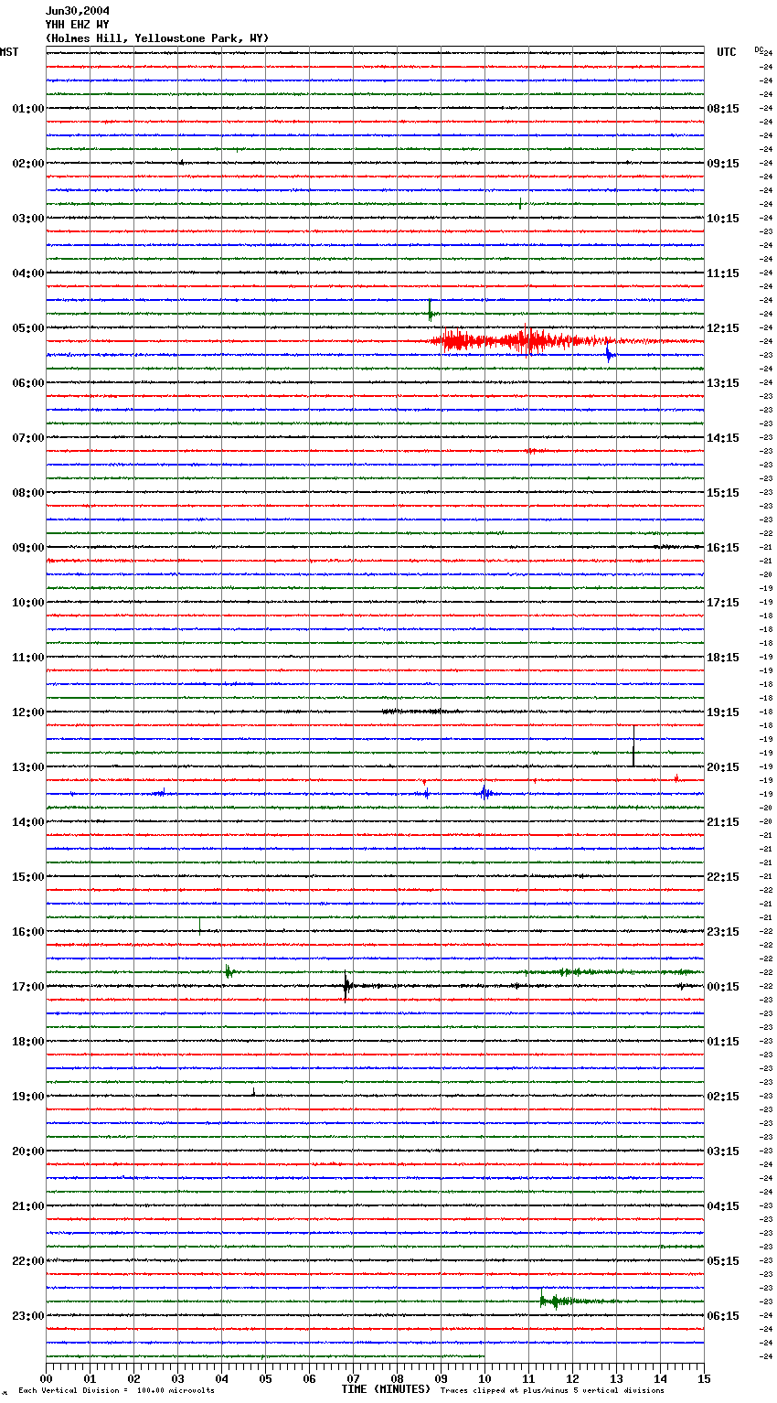Image resolution: width=777 pixels, height=1403 pixels.
Task: Click the date label Jun30,2004
Action: point(78,11)
